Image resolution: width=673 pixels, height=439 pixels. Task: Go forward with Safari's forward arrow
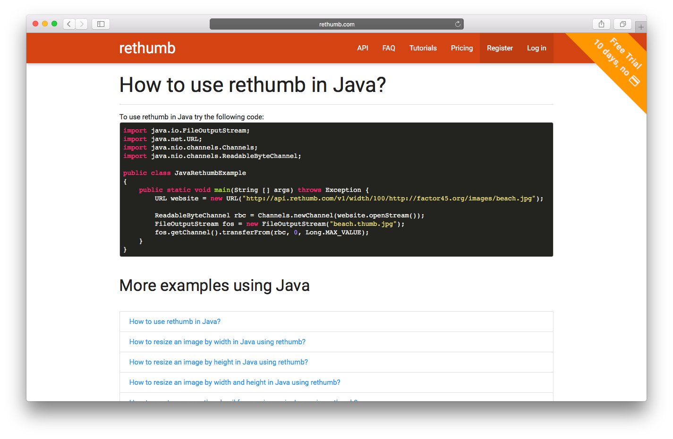click(x=82, y=24)
